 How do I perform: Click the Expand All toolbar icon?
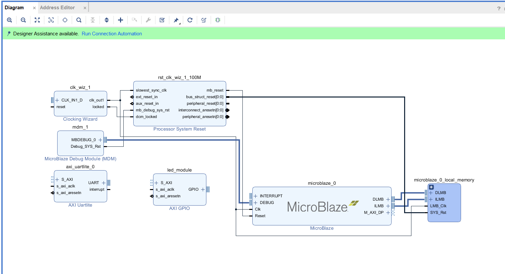tap(106, 20)
